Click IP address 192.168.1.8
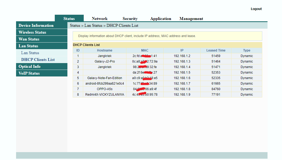Viewport: 282px width, 160px height. (182, 89)
